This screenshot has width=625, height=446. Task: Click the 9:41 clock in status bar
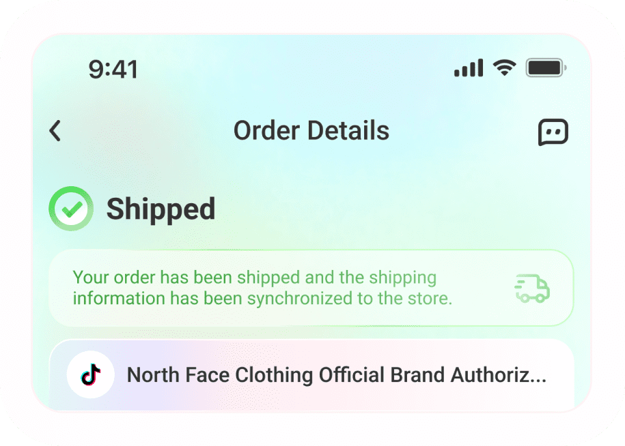[113, 70]
